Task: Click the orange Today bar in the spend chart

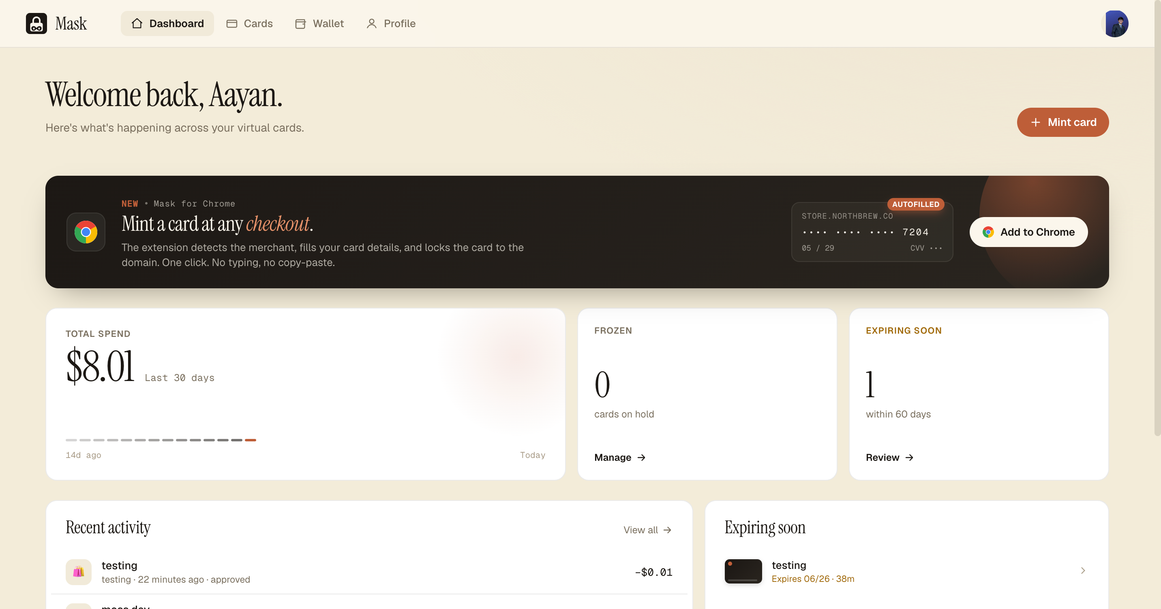Action: 250,440
